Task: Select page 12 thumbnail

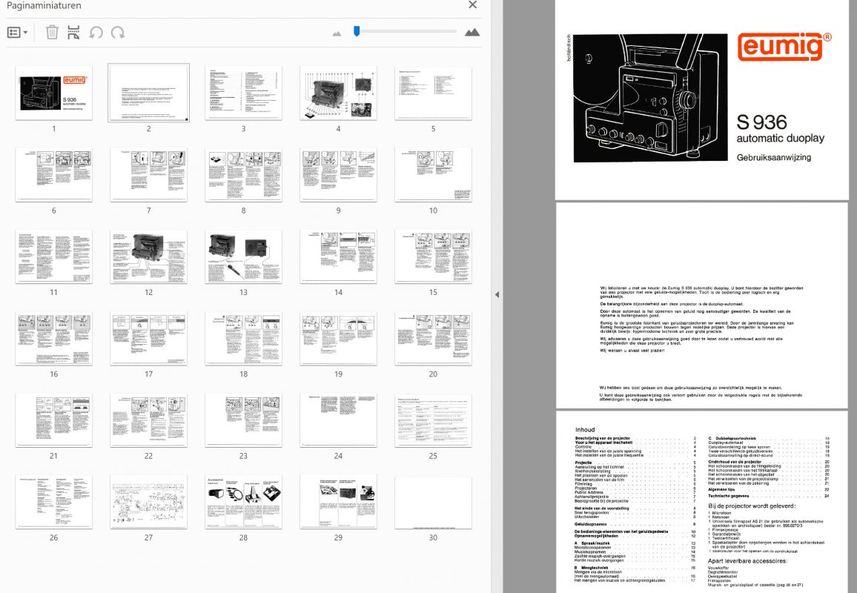Action: coord(148,256)
